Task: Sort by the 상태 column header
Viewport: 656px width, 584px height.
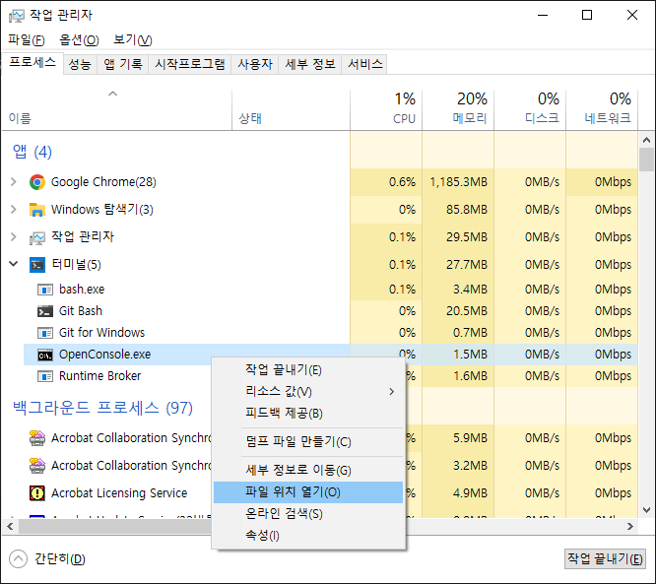Action: tap(292, 109)
